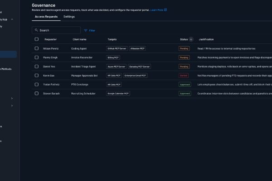The image size is (272, 181).
Task: Toggle the select-all header checkbox
Action: pyautogui.click(x=37, y=39)
